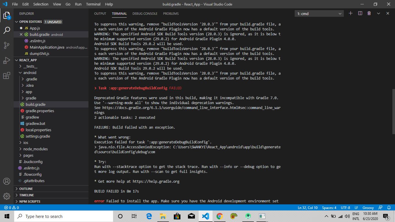Open settings.gradle file
Image resolution: width=395 pixels, height=222 pixels.
51,136
